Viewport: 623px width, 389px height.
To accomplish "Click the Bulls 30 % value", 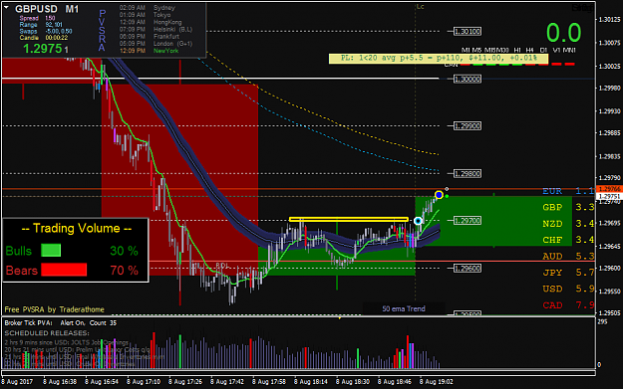I will coord(124,251).
